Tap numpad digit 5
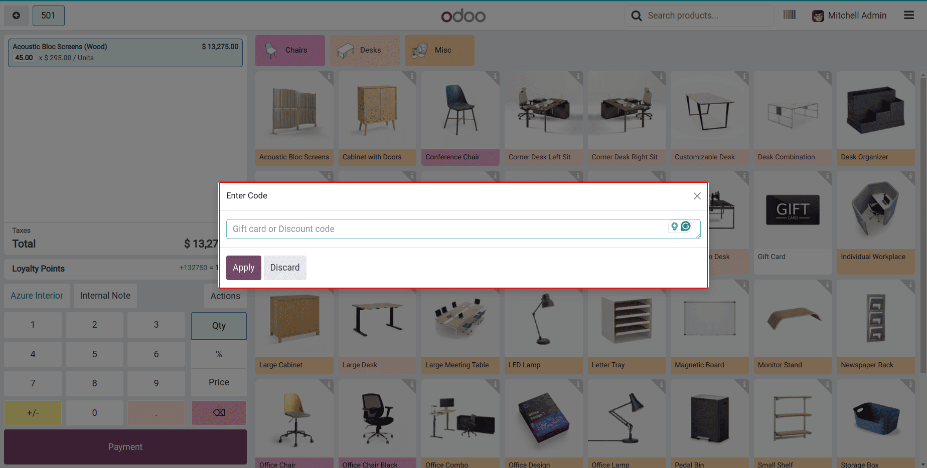Screen dimensions: 927x468 tap(94, 354)
